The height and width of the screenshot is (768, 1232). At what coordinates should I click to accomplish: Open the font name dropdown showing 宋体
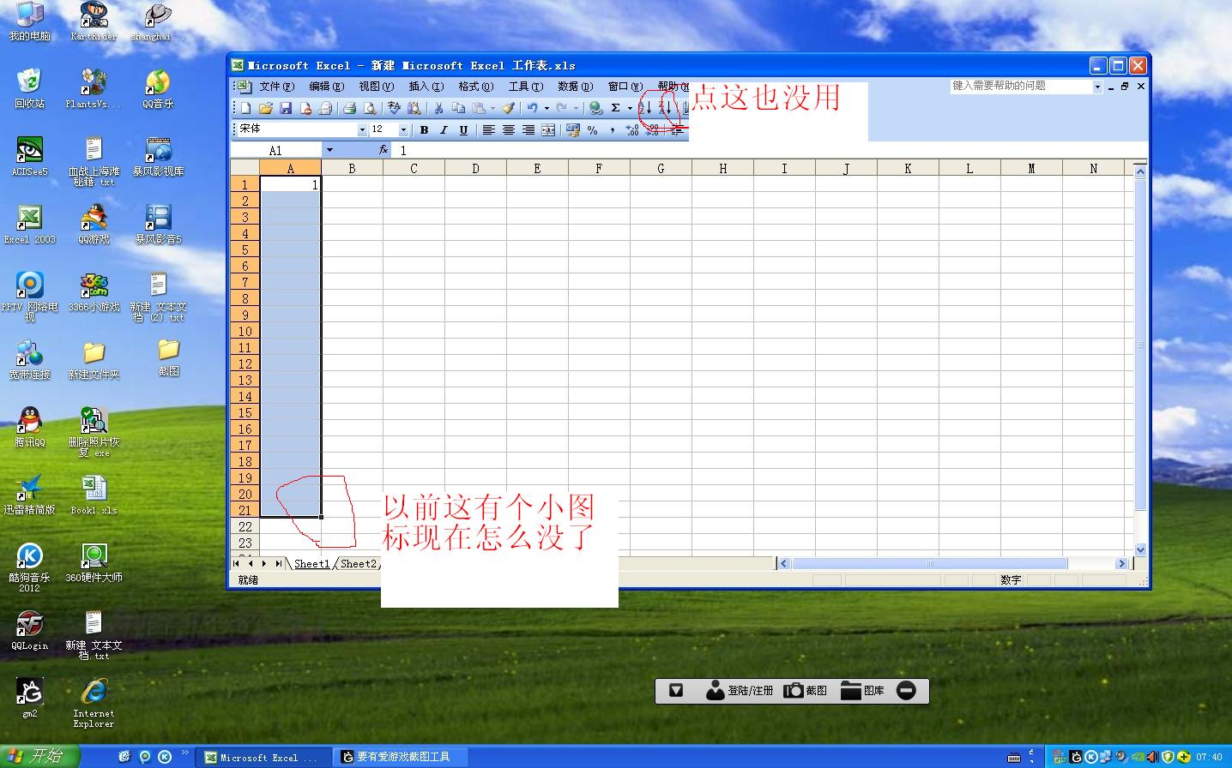(362, 129)
